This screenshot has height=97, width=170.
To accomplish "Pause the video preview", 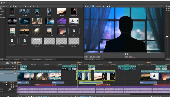I will (x=123, y=54).
